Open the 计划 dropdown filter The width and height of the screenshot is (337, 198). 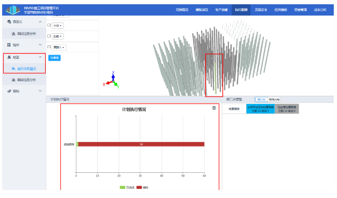pyautogui.click(x=58, y=26)
